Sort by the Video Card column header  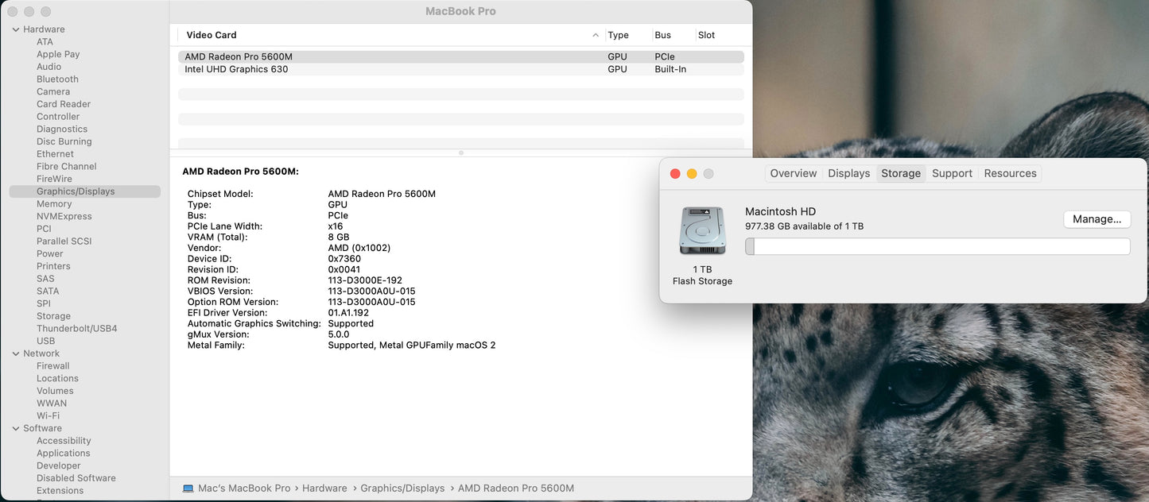tap(211, 35)
